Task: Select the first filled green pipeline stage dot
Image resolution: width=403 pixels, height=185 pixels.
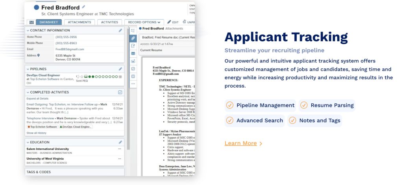Action: tap(89, 77)
